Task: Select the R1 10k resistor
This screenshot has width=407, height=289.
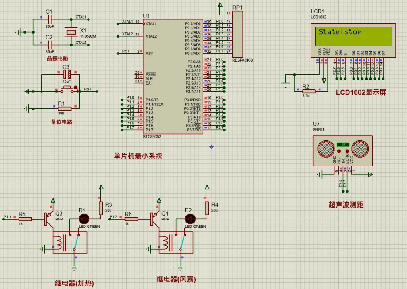Action: [x=65, y=108]
